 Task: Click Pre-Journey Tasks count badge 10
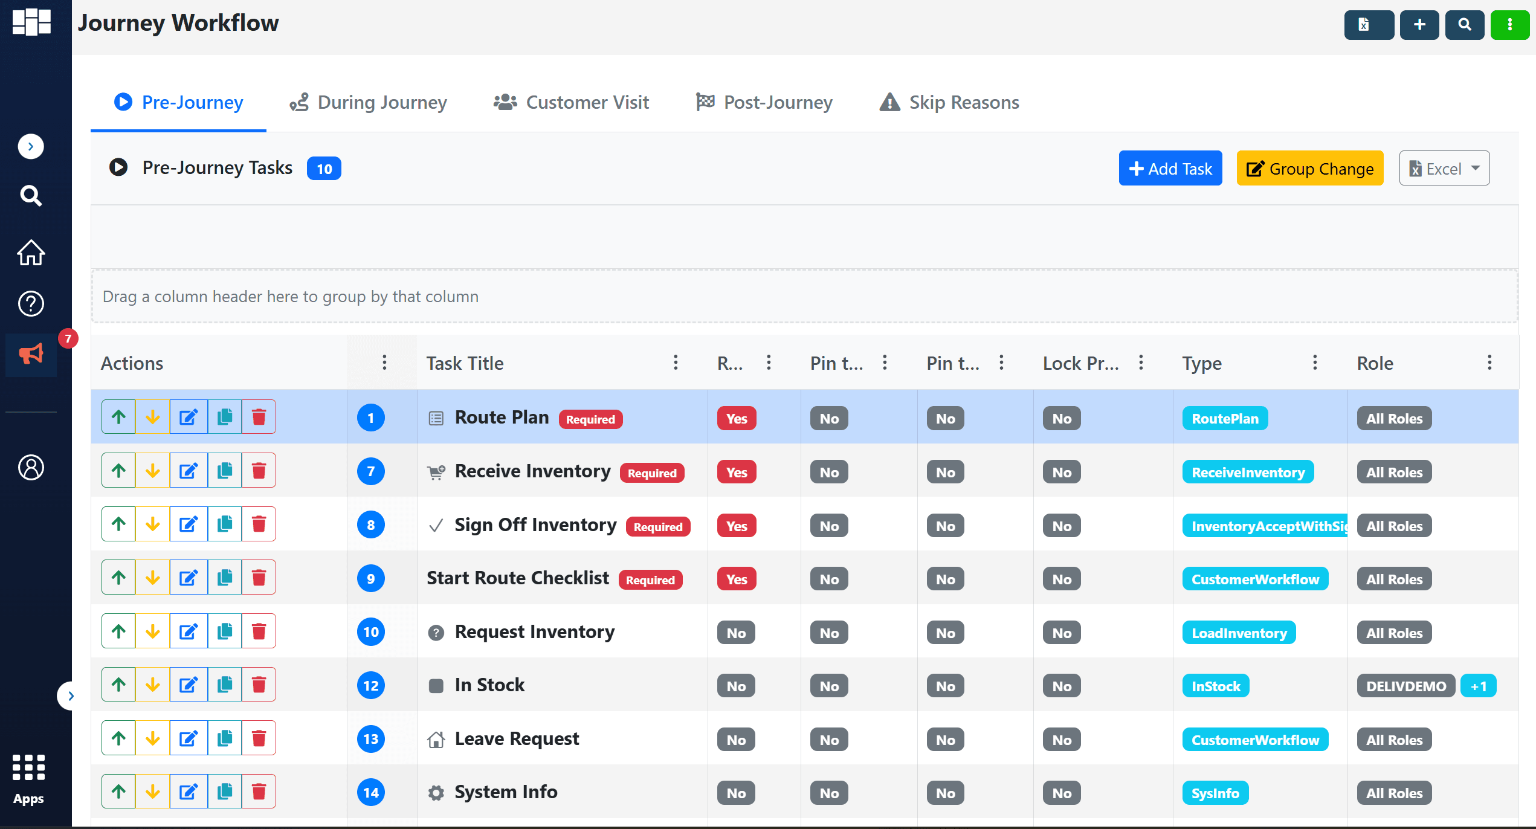tap(324, 169)
